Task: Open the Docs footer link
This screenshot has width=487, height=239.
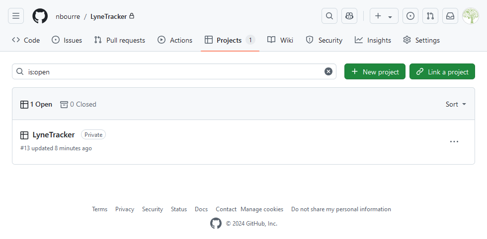Action: click(201, 209)
